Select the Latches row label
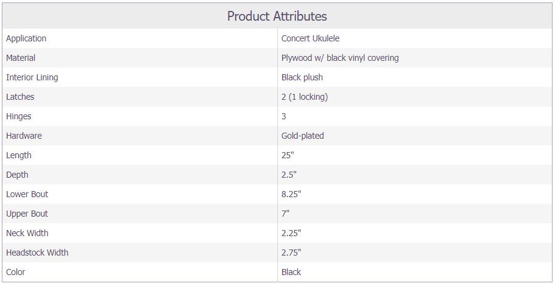Image resolution: width=555 pixels, height=286 pixels. (20, 97)
